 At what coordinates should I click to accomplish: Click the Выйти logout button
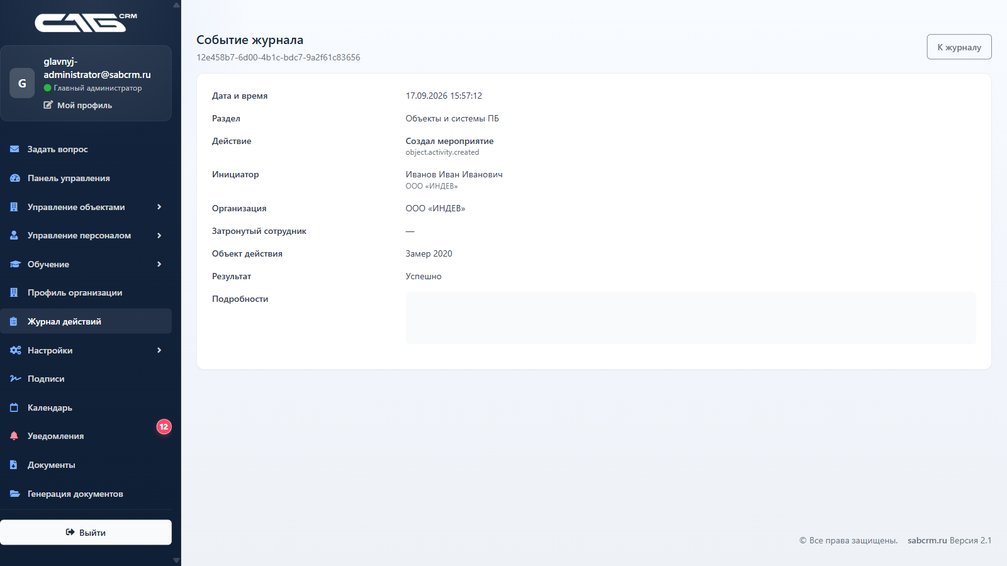pos(86,532)
